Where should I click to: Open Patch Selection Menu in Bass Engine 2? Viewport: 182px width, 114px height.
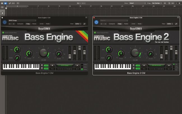point(157,69)
